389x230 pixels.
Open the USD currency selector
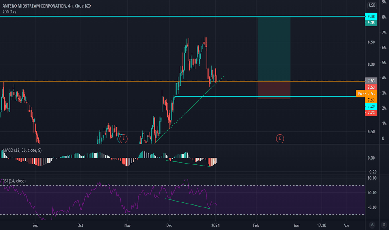click(x=371, y=5)
